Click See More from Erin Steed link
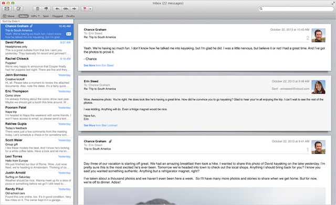The width and height of the screenshot is (336, 205). click(x=99, y=65)
